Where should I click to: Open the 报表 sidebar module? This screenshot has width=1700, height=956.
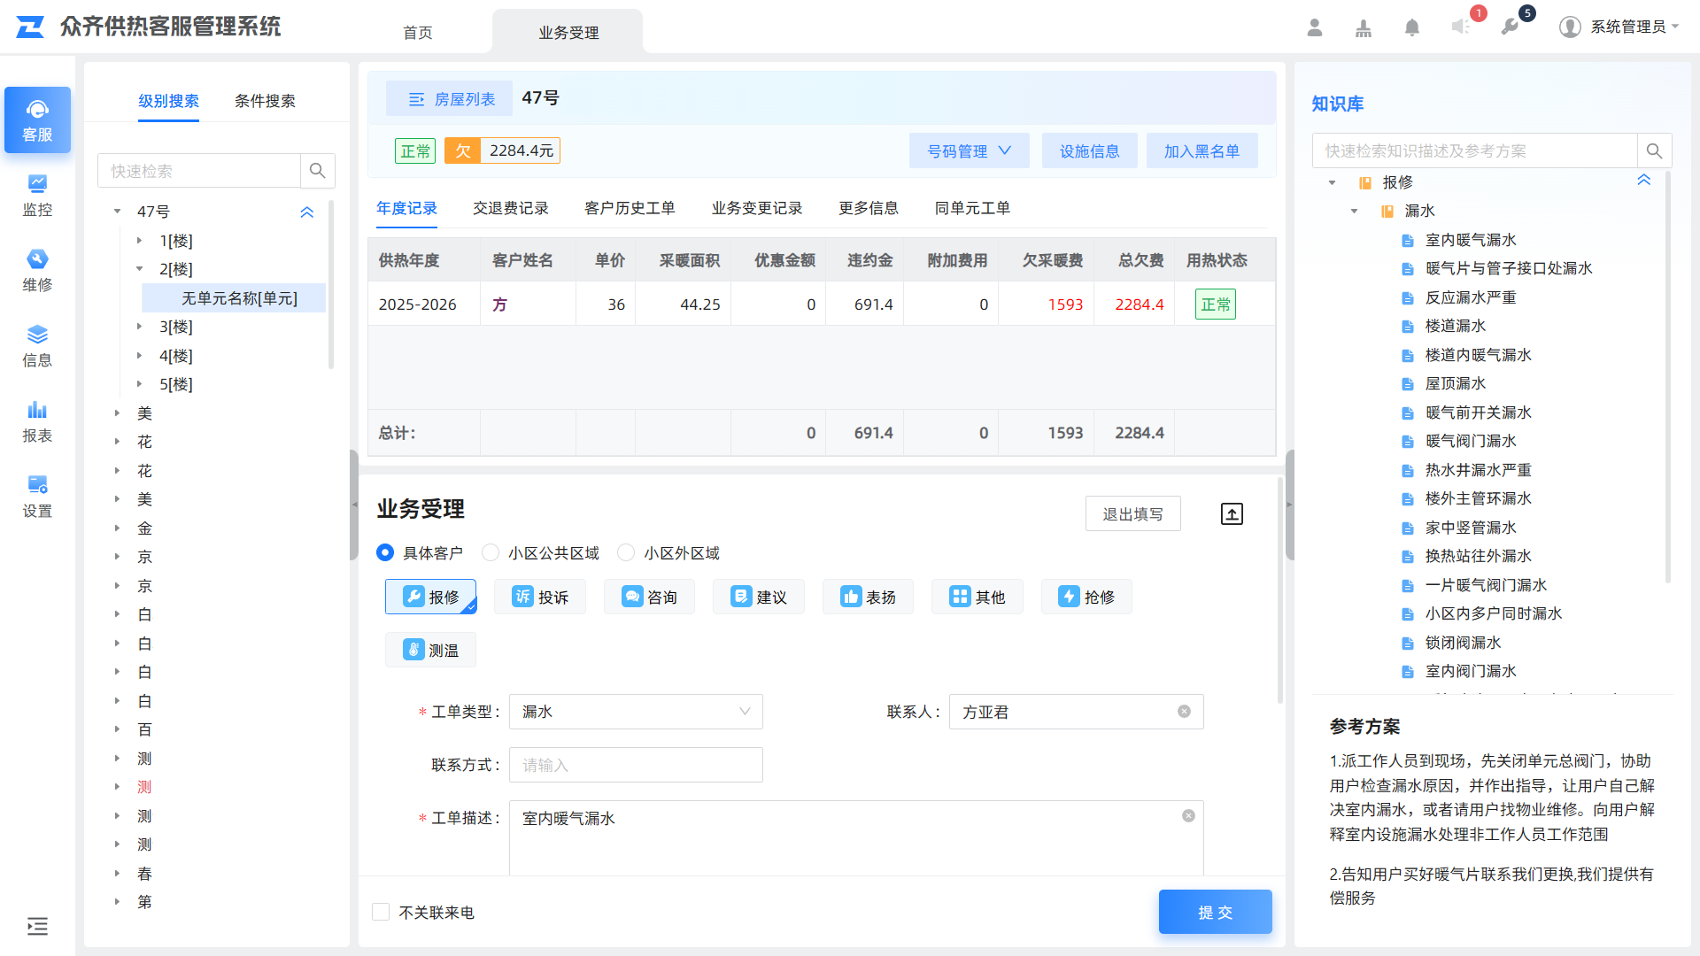pos(37,421)
